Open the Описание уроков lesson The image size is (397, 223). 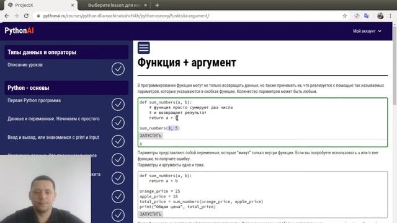[x=25, y=65]
